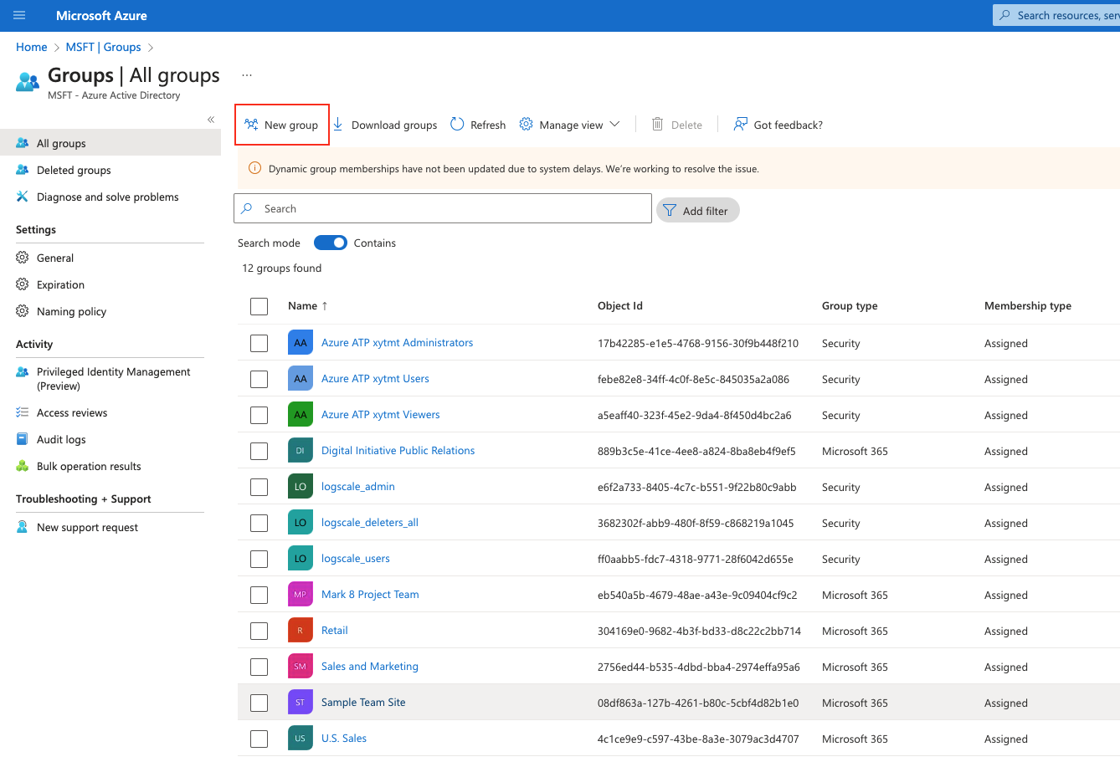Open the Sales and Marketing group
Image resolution: width=1120 pixels, height=762 pixels.
(369, 666)
